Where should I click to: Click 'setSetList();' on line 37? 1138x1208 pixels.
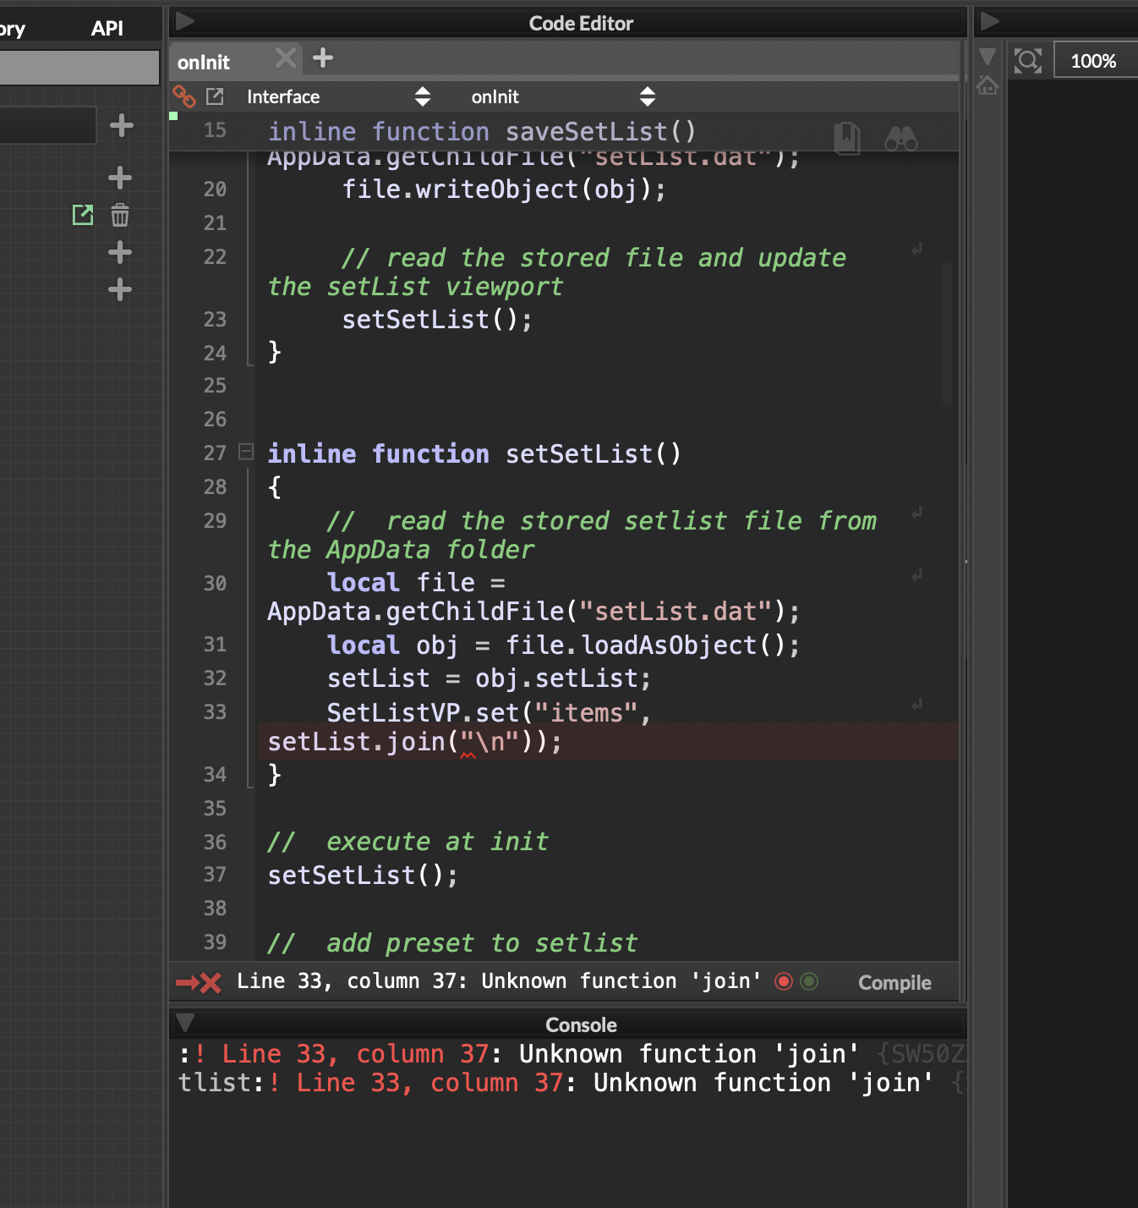click(363, 875)
